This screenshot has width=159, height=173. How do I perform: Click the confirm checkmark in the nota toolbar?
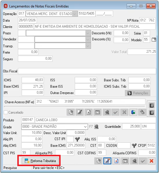[x=115, y=112]
